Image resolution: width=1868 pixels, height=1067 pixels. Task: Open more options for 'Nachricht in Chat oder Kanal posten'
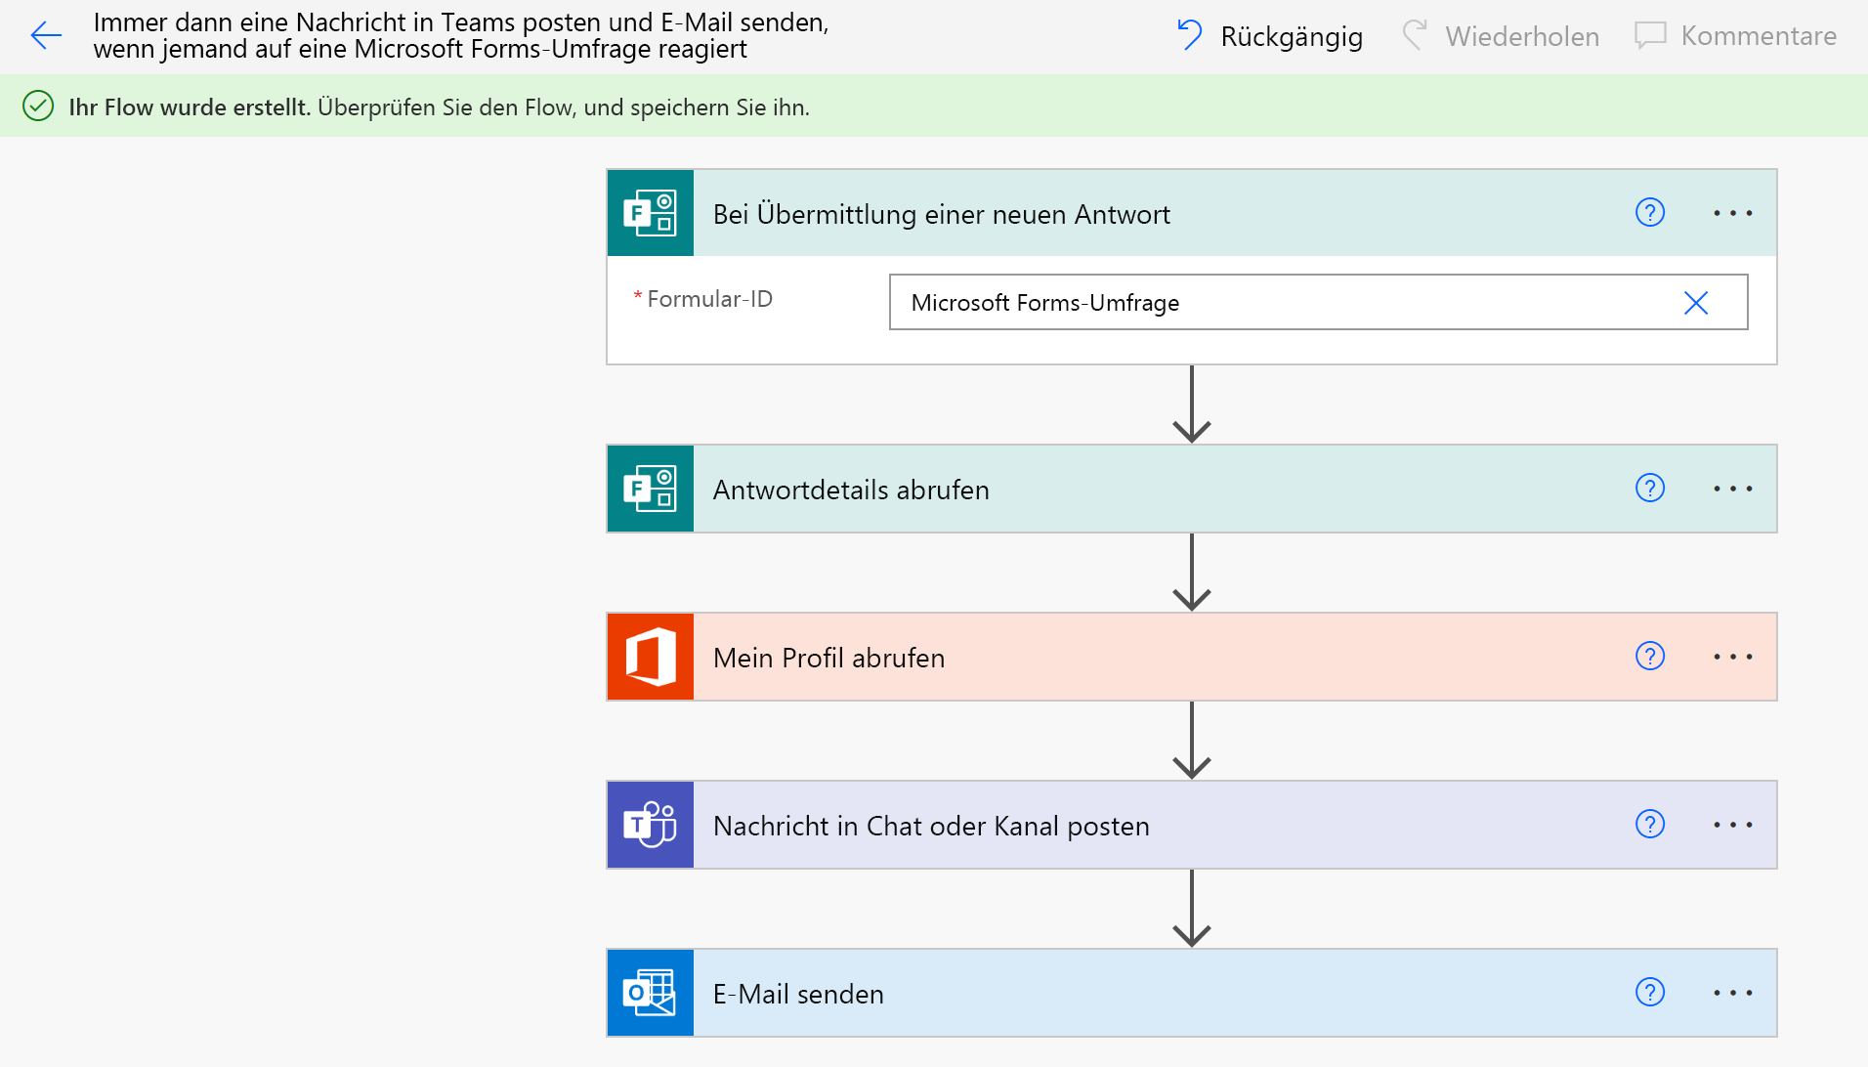tap(1733, 825)
